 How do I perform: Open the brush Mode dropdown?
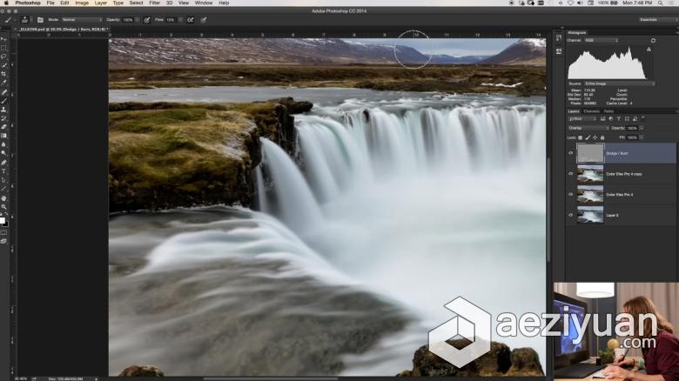pyautogui.click(x=82, y=19)
